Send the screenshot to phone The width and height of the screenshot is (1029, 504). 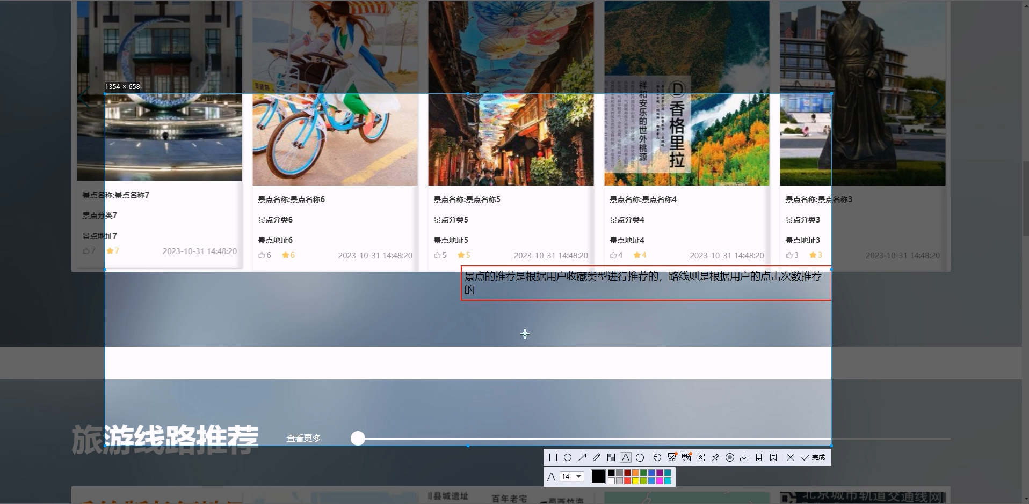click(x=759, y=457)
